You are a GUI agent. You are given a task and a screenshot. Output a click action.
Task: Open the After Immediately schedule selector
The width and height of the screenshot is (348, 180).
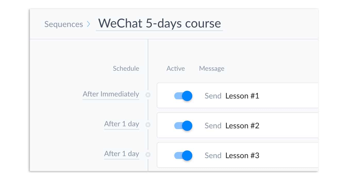[111, 94]
